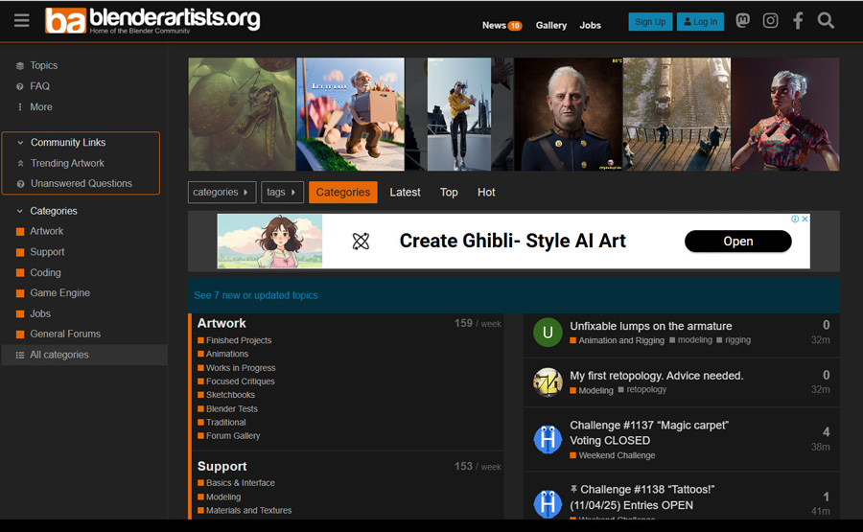Image resolution: width=863 pixels, height=532 pixels.
Task: Open the categories filter dropdown
Action: coord(222,193)
